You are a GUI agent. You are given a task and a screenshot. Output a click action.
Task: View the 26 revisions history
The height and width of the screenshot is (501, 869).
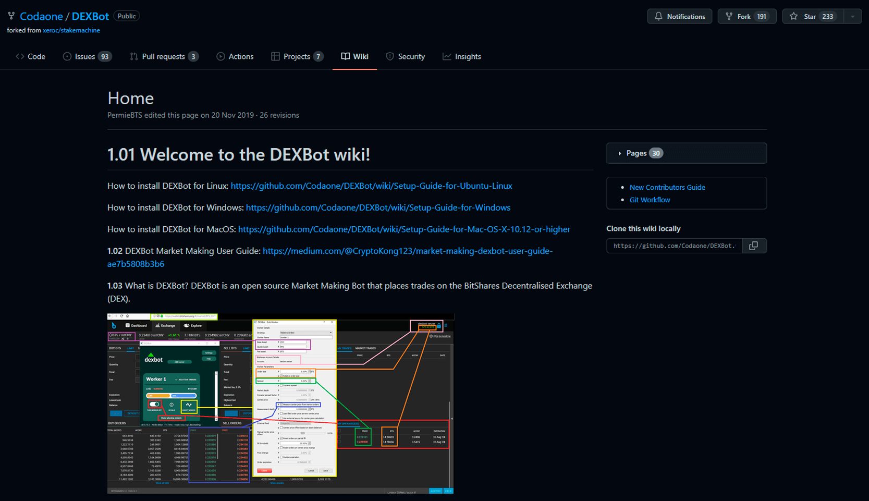pos(279,115)
